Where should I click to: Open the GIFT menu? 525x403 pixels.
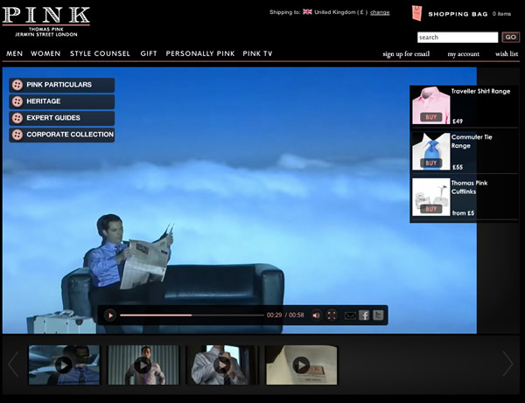tap(149, 53)
